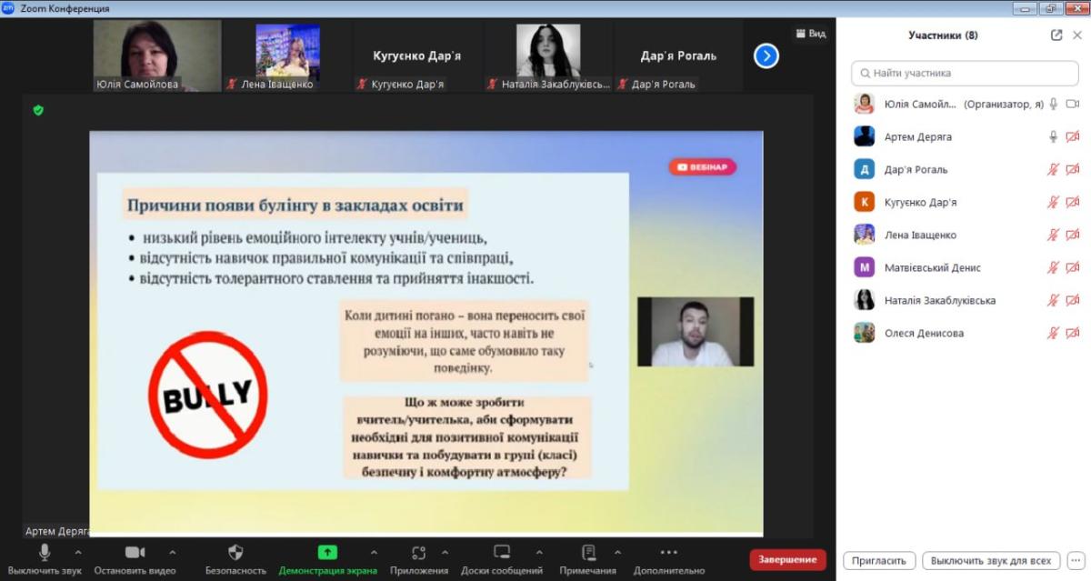Click the green encryption shield icon

pos(38,110)
